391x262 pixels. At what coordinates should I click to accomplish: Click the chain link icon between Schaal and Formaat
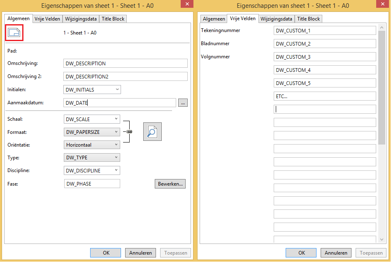pos(129,132)
